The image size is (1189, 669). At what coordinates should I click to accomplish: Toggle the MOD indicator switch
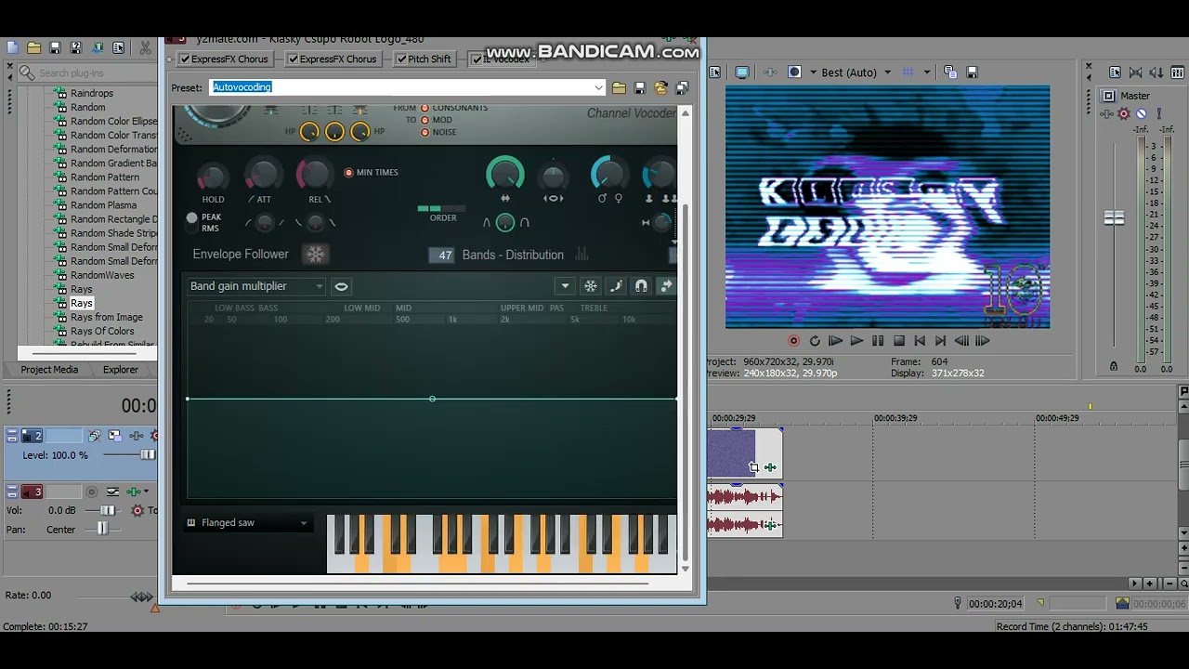(x=425, y=120)
